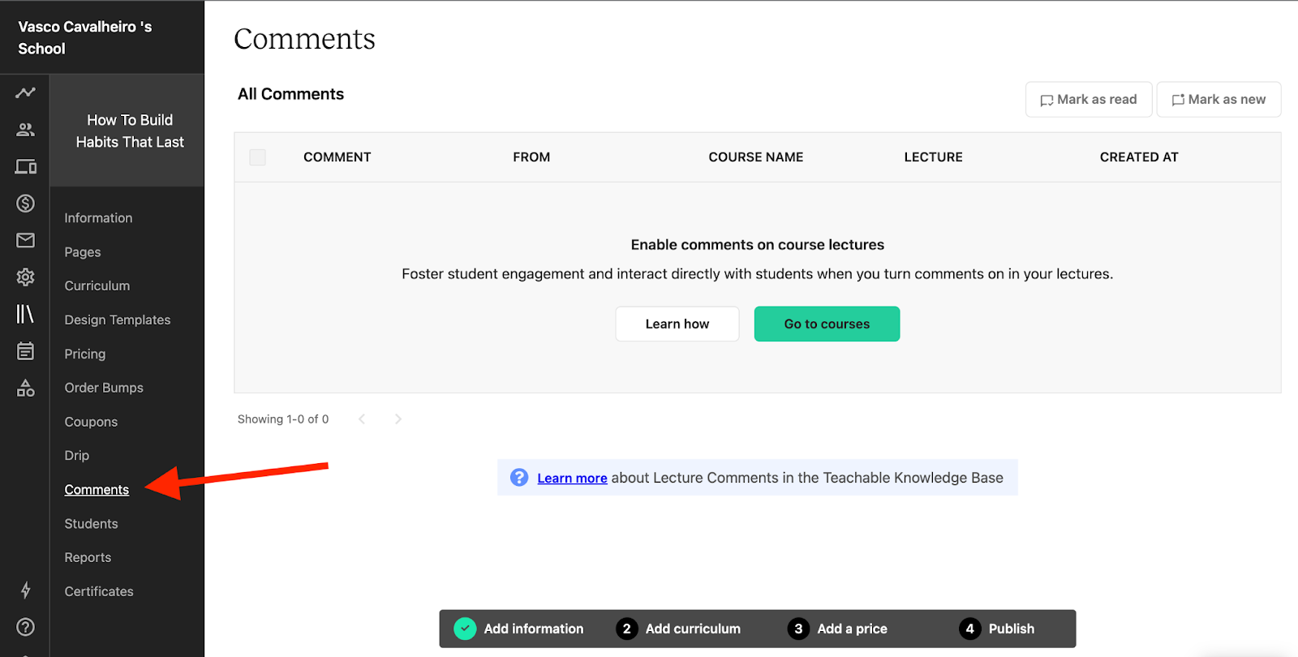Click the Add a price step

pos(852,629)
